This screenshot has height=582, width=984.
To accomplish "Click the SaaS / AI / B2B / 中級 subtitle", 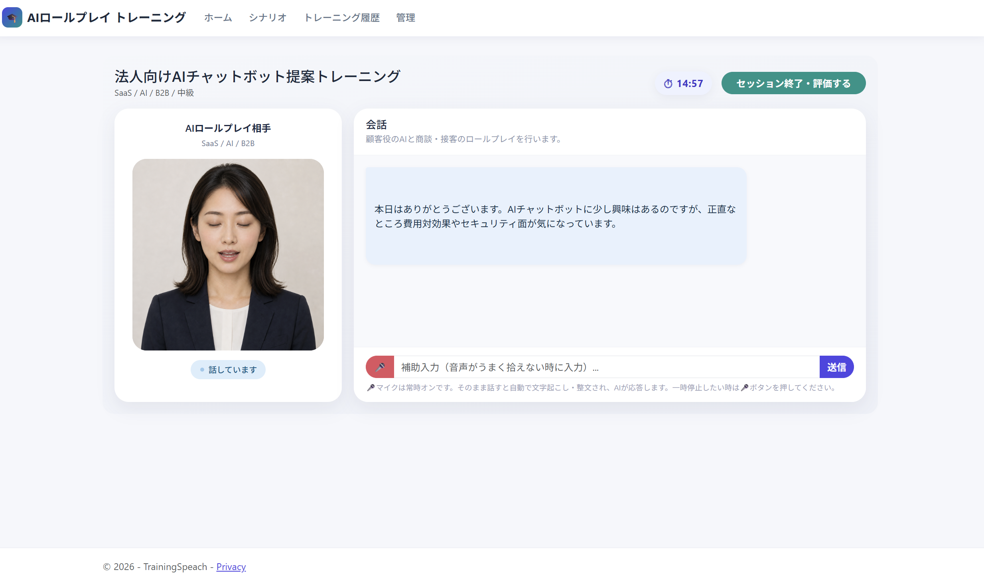I will click(154, 93).
